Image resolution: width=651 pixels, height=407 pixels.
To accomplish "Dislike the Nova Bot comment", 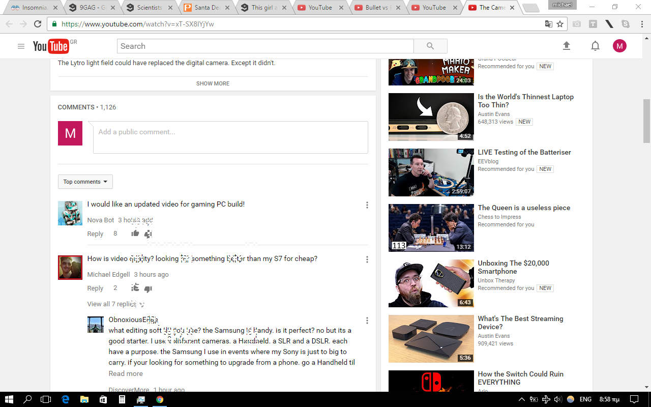I will (x=148, y=234).
